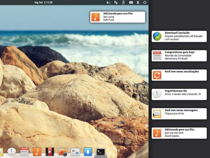210x158 pixels.
Task: Open the blue download arrow app in dock
Action: point(88,152)
